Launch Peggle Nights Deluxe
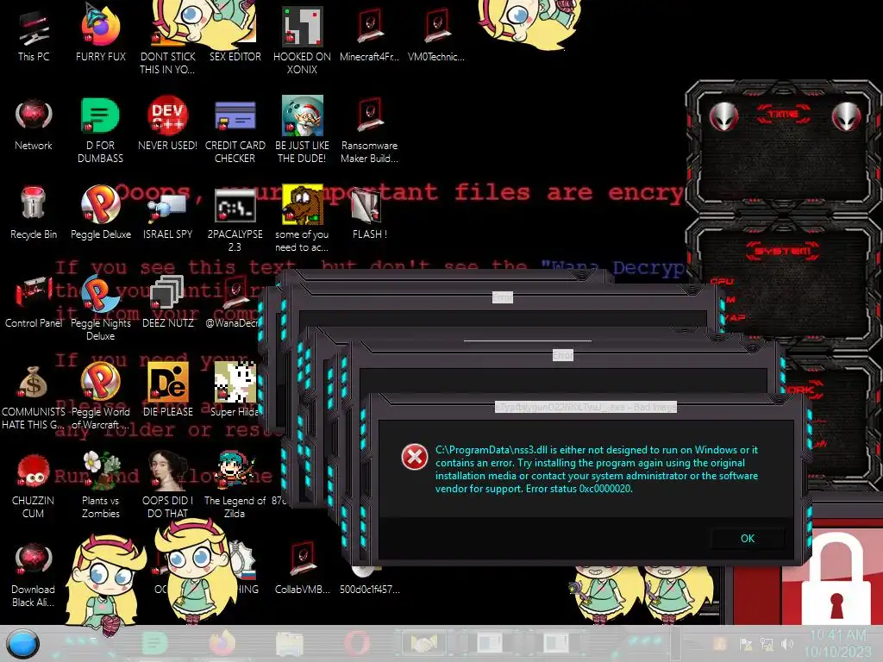 101,308
